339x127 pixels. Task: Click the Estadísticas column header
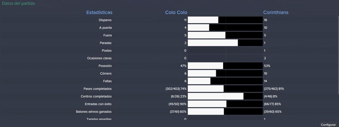[99, 12]
